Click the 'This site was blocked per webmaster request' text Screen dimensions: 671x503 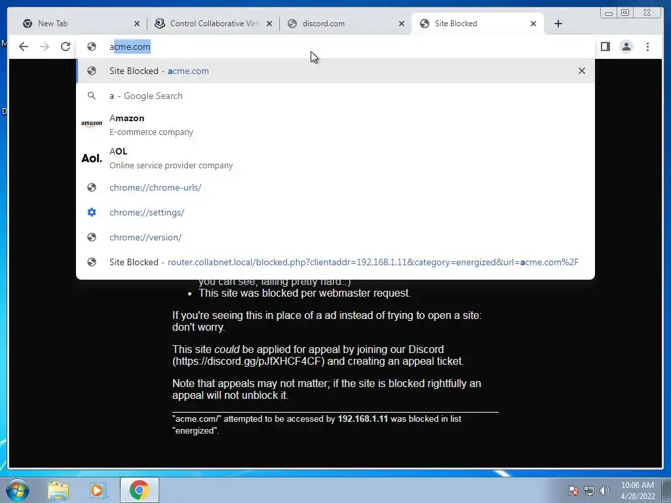click(x=305, y=293)
